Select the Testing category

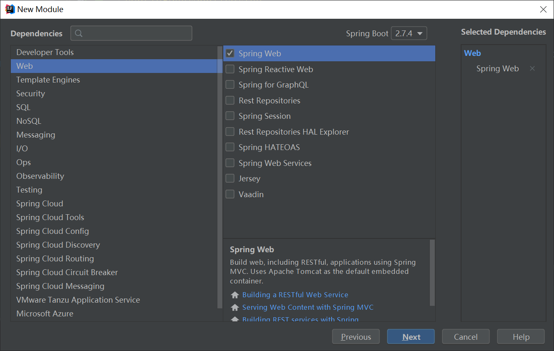(x=114, y=190)
